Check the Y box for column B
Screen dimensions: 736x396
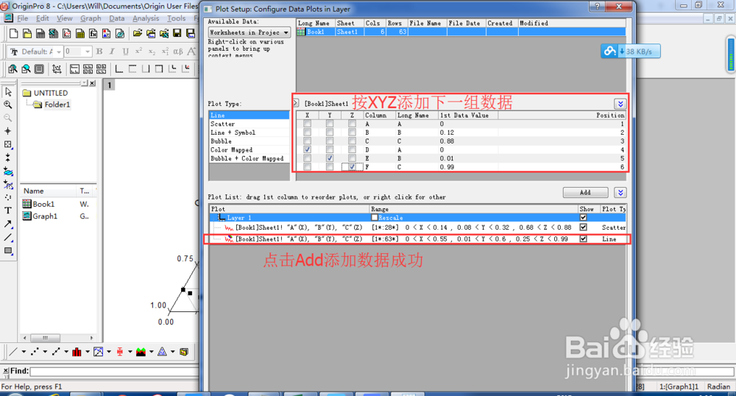(330, 132)
